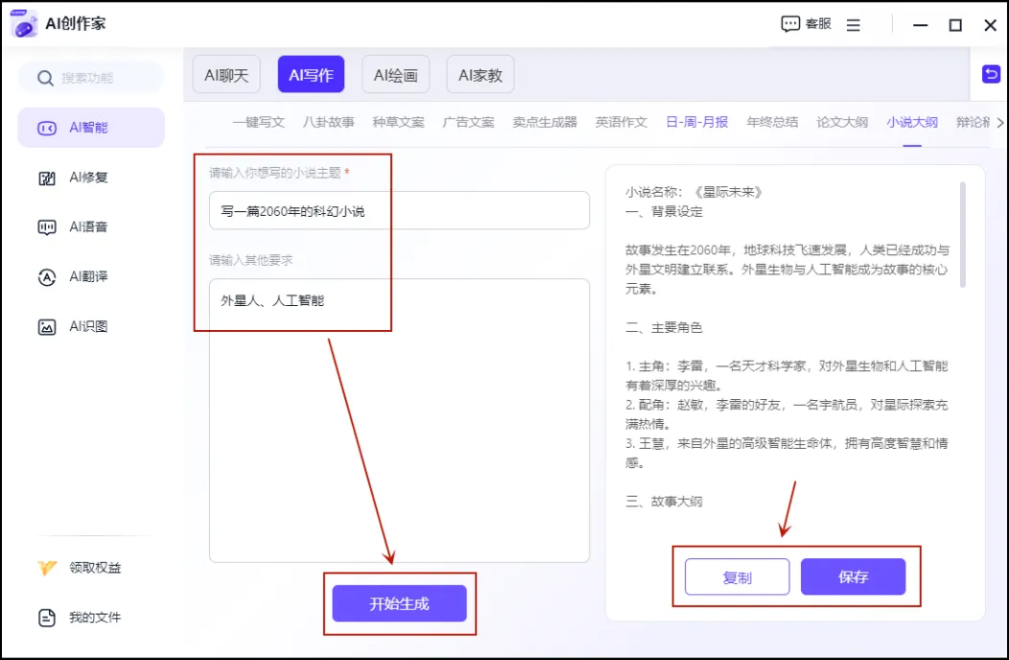Viewport: 1009px width, 660px height.
Task: Launch AI识图 image recognition
Action: 91,326
